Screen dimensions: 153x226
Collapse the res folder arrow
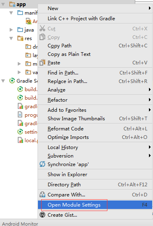(11, 38)
